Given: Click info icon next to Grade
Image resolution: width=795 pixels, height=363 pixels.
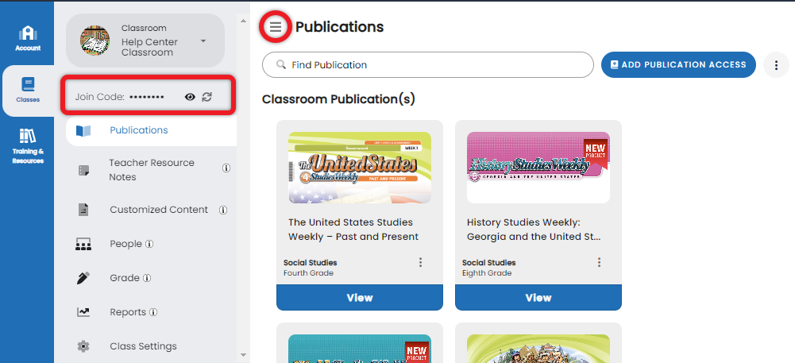Looking at the screenshot, I should [x=147, y=278].
